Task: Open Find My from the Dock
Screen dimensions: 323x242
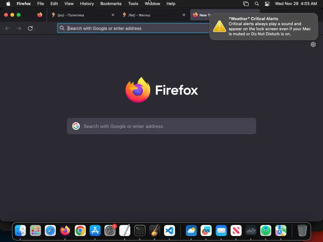Action: tap(266, 230)
